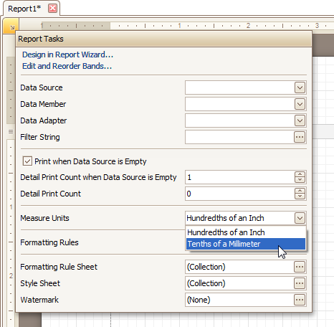Screen dimensions: 334x327
Task: Switch to the Report1 tab
Action: (x=24, y=9)
